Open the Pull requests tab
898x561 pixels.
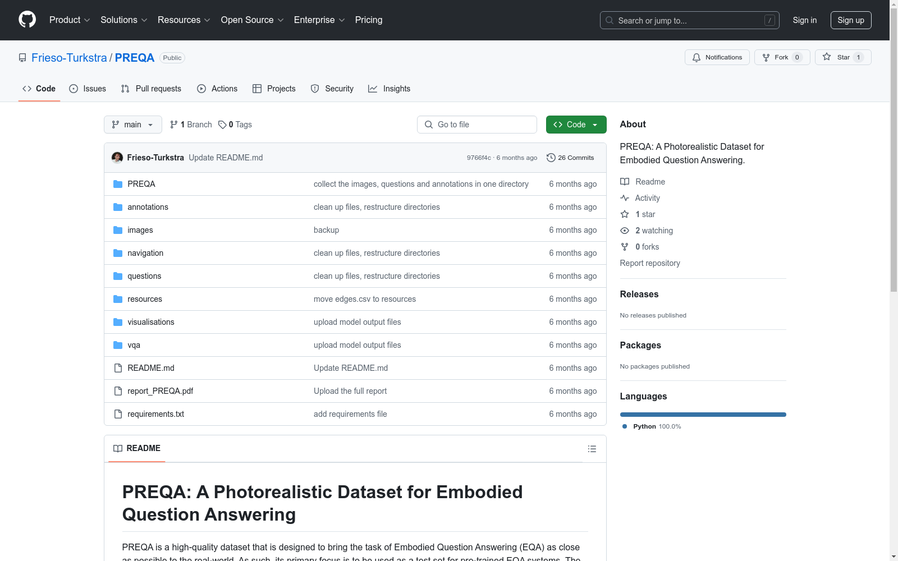click(x=151, y=89)
